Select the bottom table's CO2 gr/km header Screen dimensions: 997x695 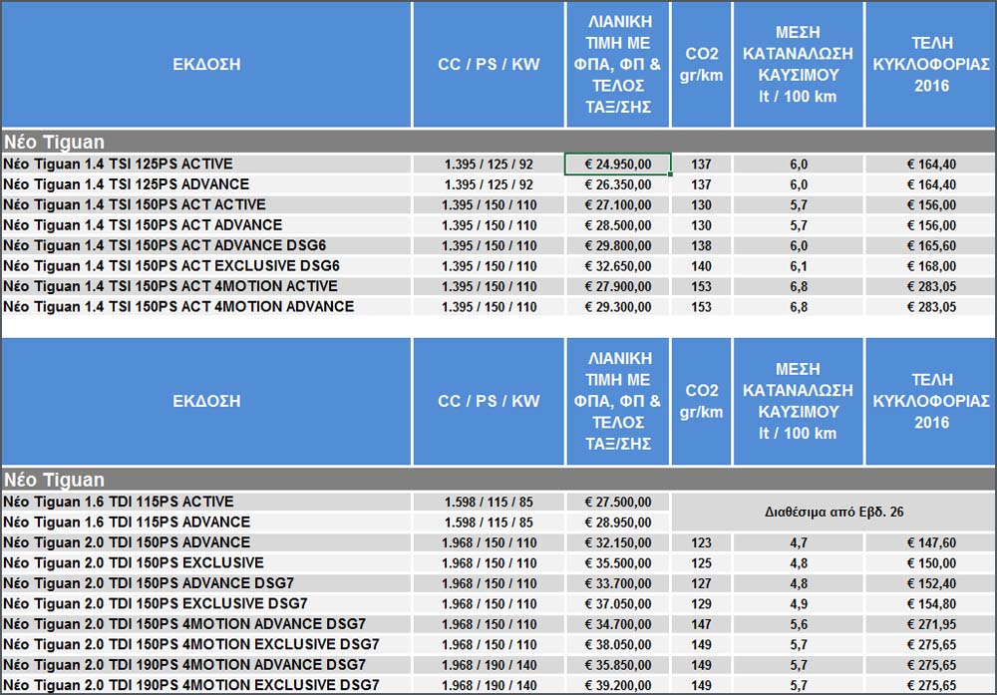pyautogui.click(x=702, y=401)
